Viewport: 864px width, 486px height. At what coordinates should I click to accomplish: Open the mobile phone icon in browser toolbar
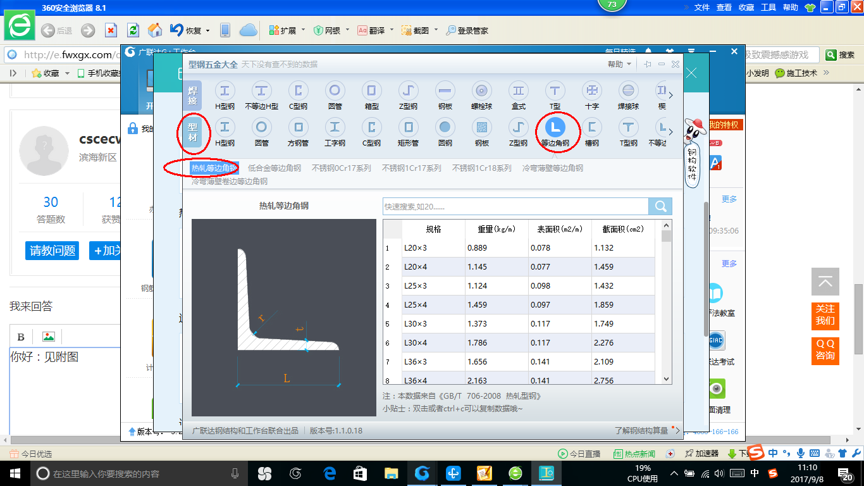click(x=225, y=30)
